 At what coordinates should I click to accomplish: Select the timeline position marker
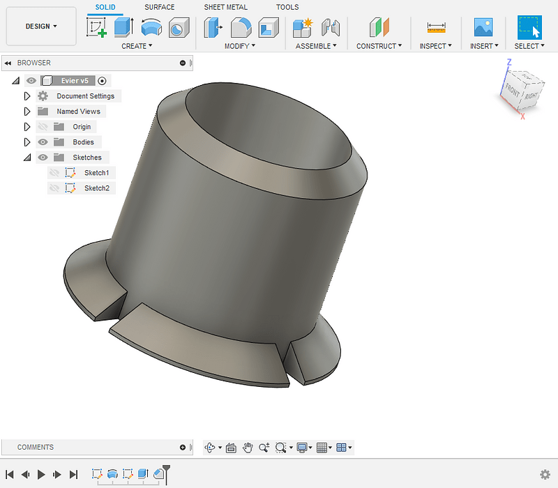pyautogui.click(x=166, y=475)
